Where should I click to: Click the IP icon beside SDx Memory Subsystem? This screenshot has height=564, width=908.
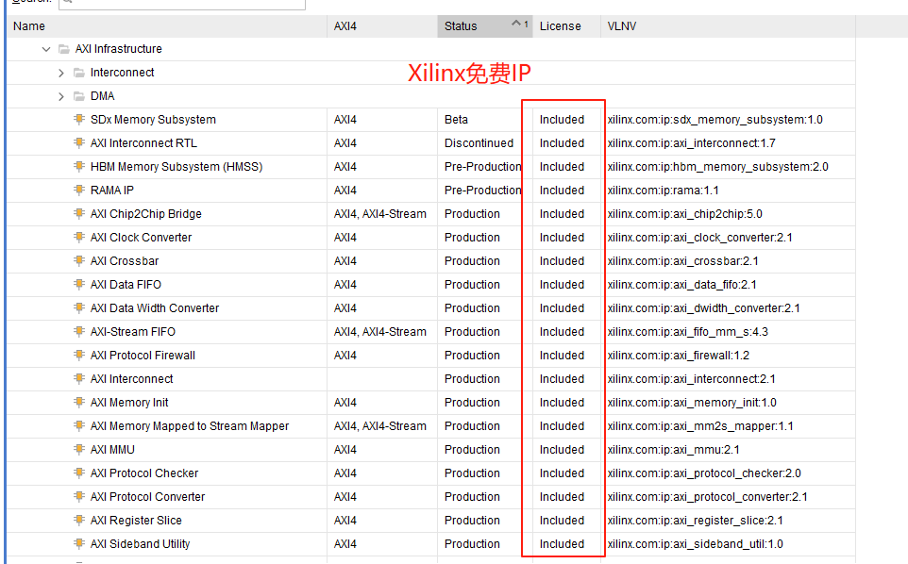pyautogui.click(x=79, y=119)
